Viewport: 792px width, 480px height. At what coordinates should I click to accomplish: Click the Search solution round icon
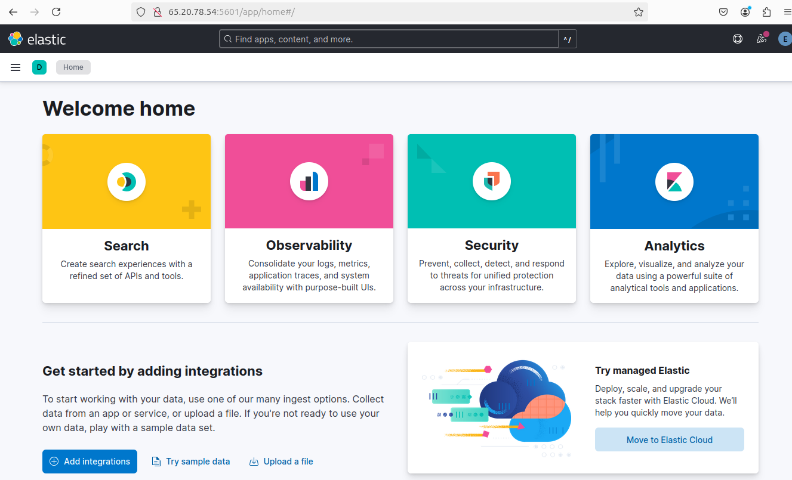click(x=127, y=181)
